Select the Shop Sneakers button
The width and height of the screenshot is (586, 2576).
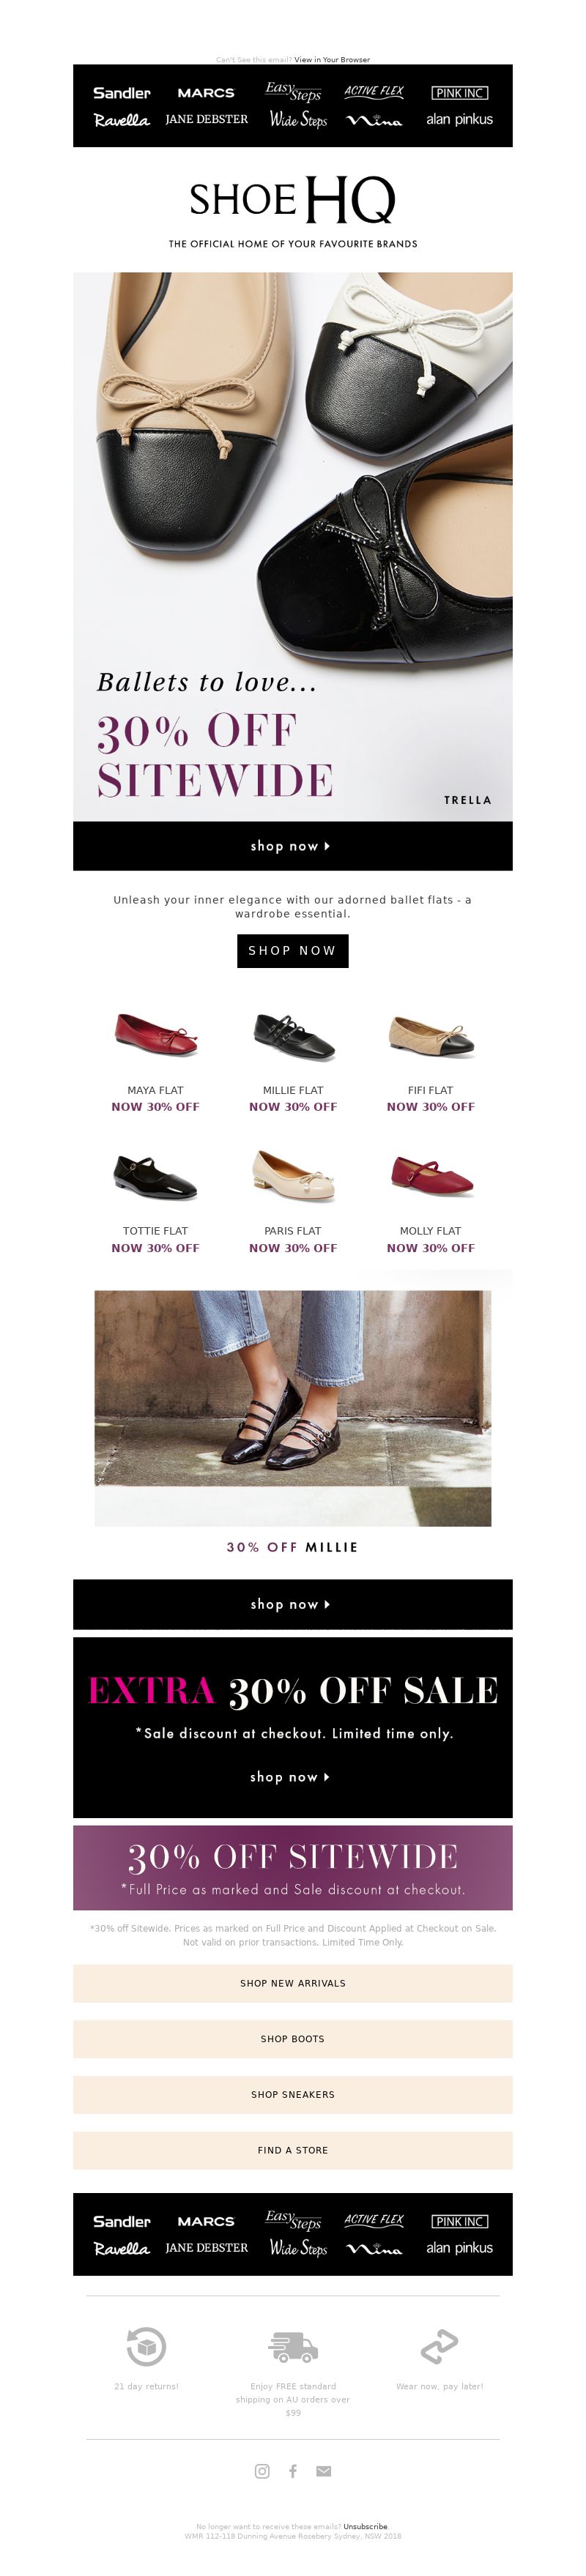coord(293,2093)
